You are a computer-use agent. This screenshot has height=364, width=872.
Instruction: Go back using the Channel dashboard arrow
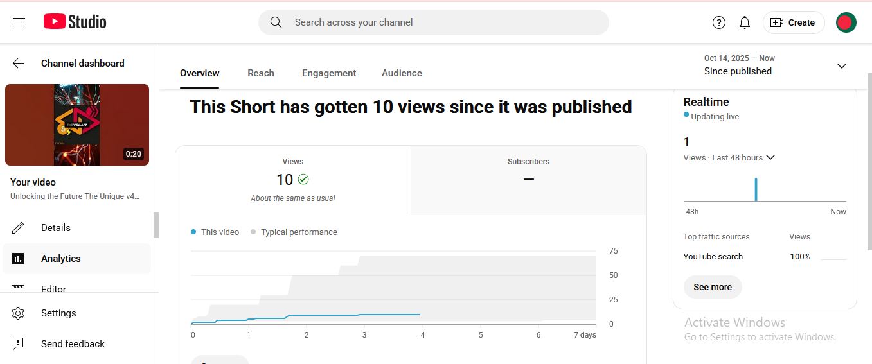(x=18, y=64)
